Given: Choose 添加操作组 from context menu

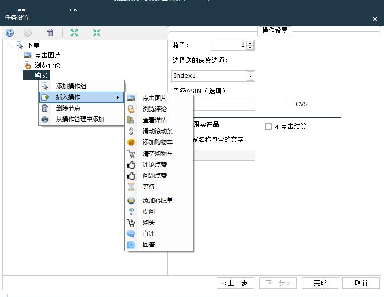Looking at the screenshot, I should [81, 86].
